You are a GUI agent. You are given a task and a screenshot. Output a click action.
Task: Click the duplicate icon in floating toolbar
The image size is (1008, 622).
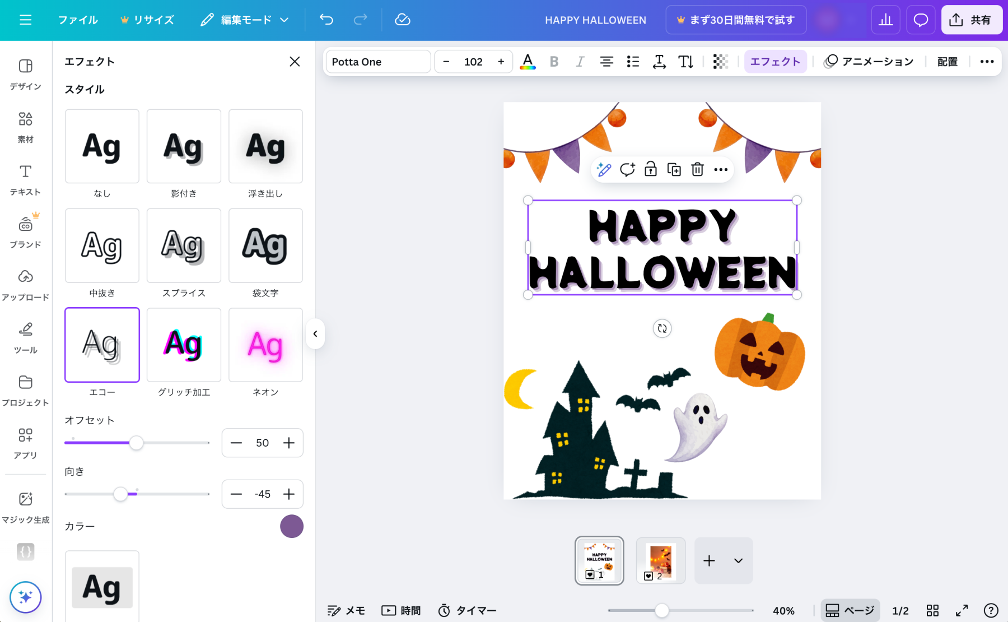(x=674, y=169)
